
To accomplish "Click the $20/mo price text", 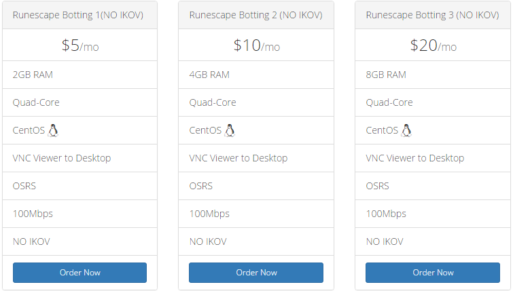I will pos(434,45).
